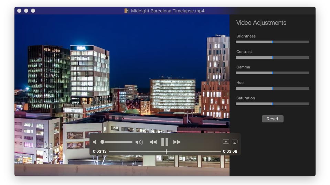Viewport: 330px width, 185px height.
Task: Click the file icon beside the title
Action: click(126, 11)
